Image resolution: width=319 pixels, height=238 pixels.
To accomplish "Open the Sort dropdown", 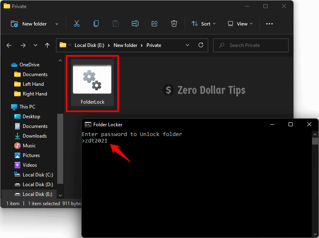I will click(x=203, y=24).
